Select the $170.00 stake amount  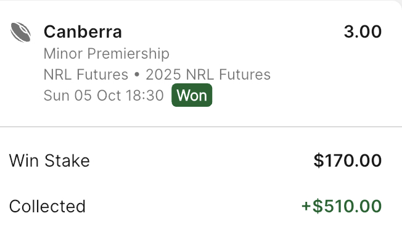pos(348,160)
